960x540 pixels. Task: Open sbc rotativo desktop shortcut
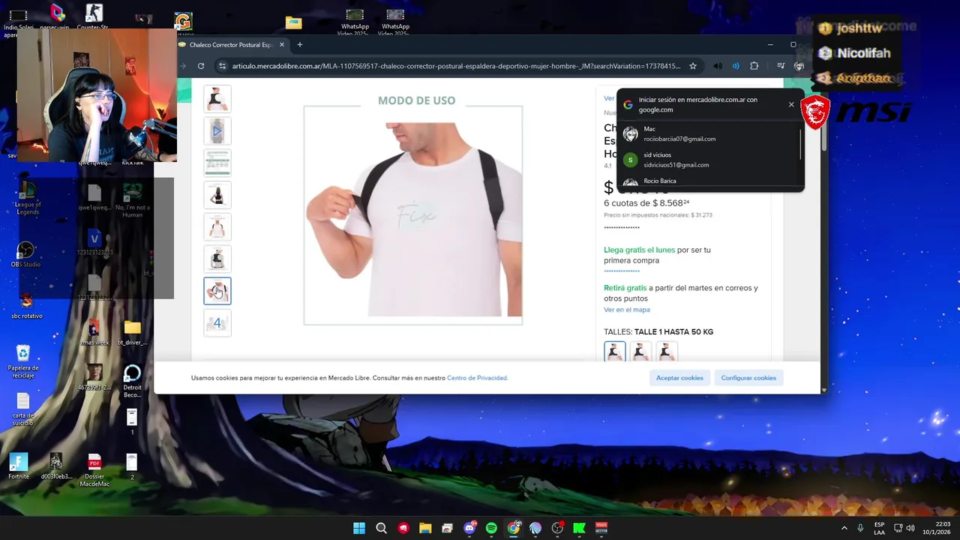click(x=26, y=306)
